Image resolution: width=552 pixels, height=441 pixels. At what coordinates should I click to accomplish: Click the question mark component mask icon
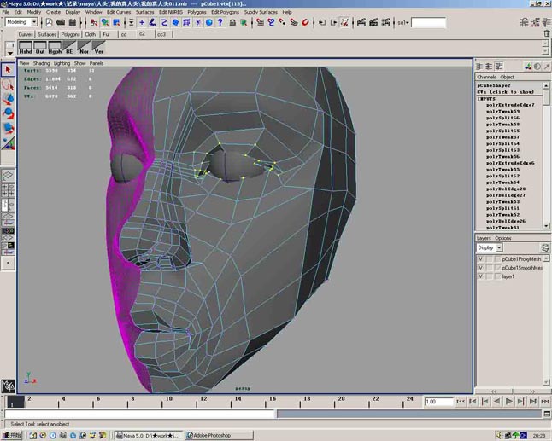[220, 22]
